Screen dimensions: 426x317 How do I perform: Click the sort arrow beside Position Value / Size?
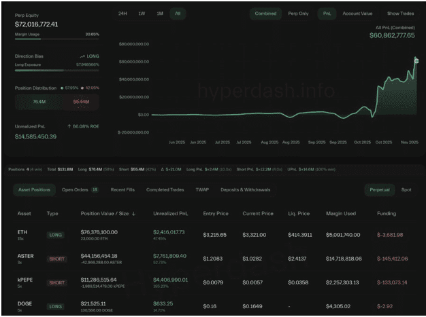[133, 213]
